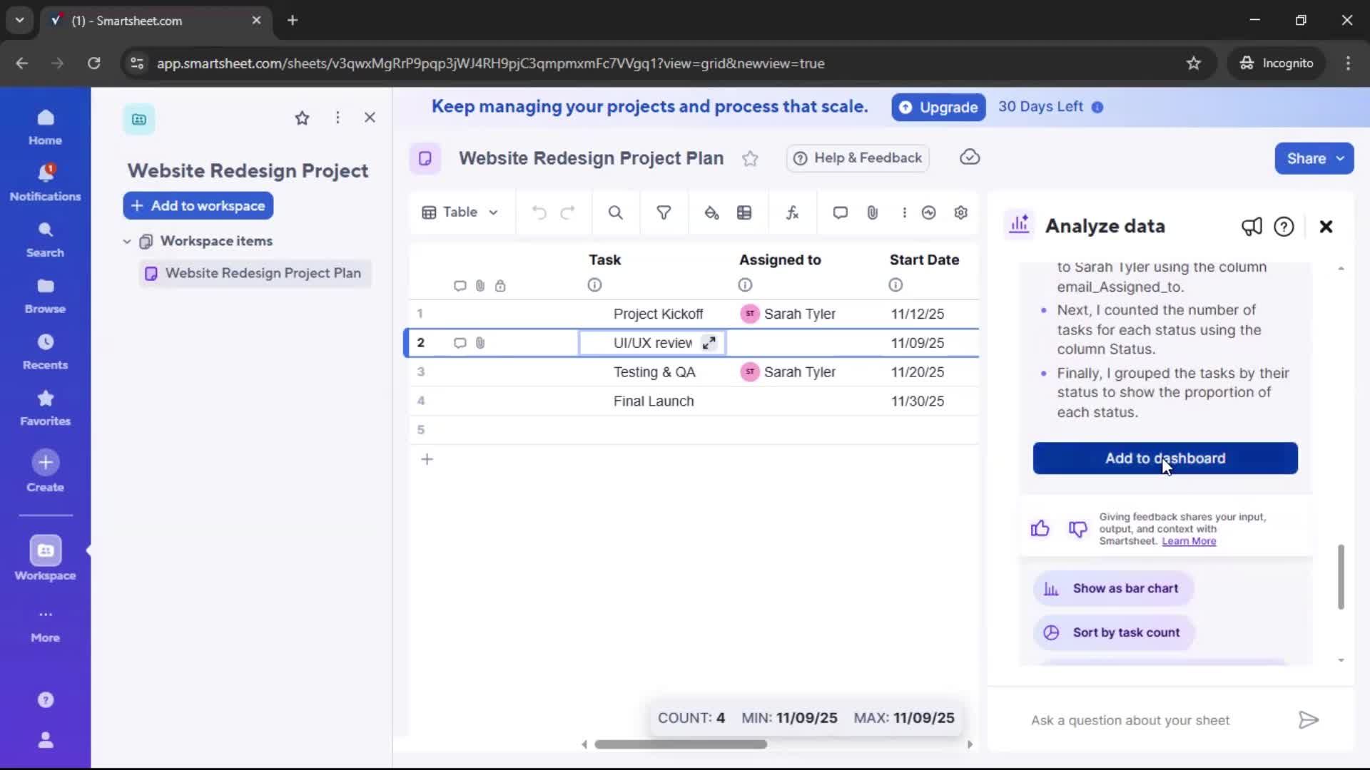Undo the last change
This screenshot has height=770, width=1370.
[538, 212]
